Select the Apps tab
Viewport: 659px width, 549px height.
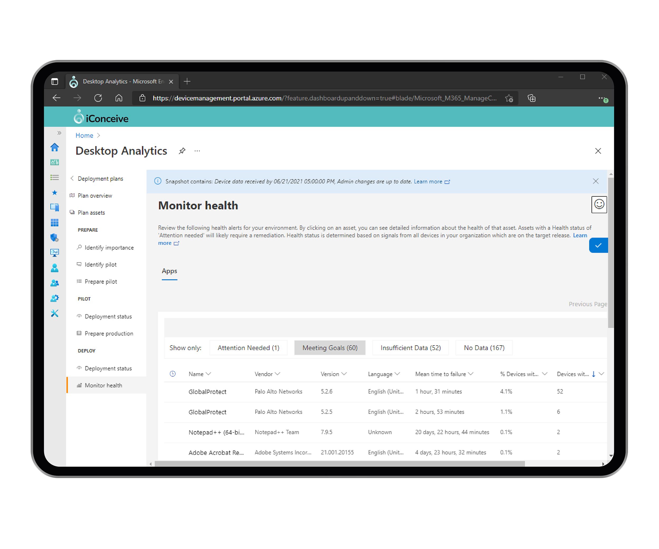click(x=169, y=271)
